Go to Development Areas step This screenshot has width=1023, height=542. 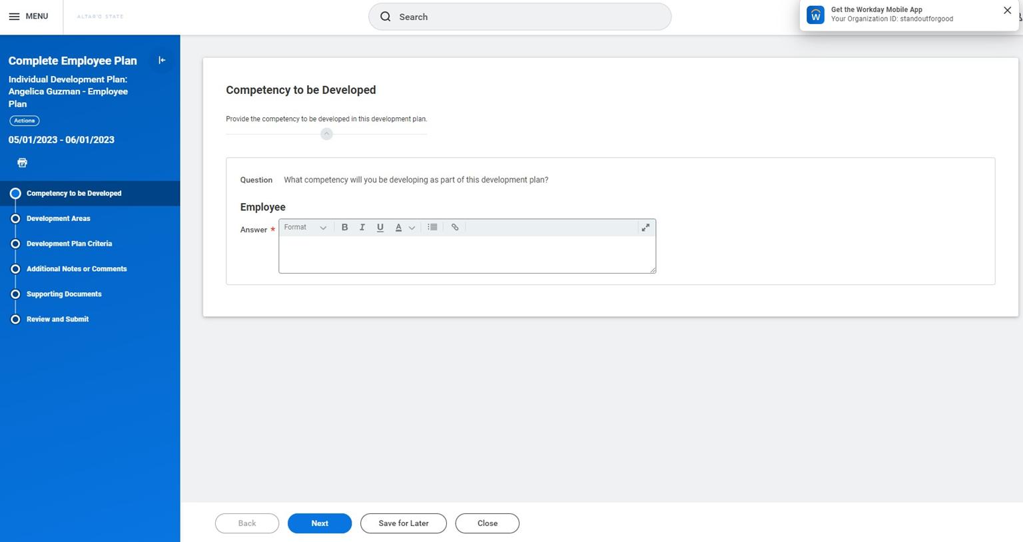point(58,218)
